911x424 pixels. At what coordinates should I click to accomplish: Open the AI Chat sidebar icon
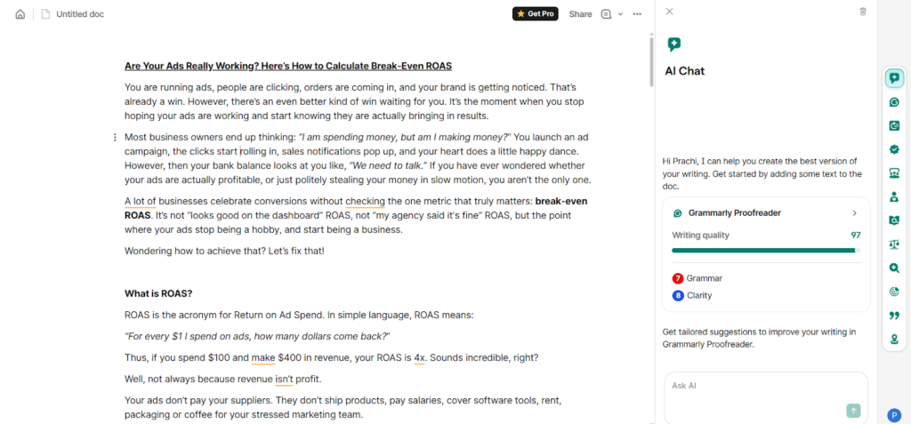894,78
